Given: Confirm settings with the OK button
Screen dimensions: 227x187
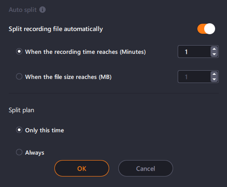Looking at the screenshot, I should click(x=82, y=168).
